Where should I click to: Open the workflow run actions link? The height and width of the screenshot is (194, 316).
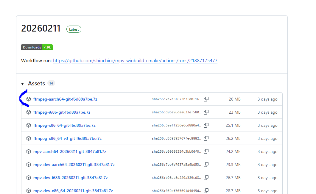click(x=135, y=61)
